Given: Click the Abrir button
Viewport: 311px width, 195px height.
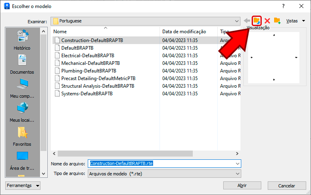Looking at the screenshot, I should 242,186.
